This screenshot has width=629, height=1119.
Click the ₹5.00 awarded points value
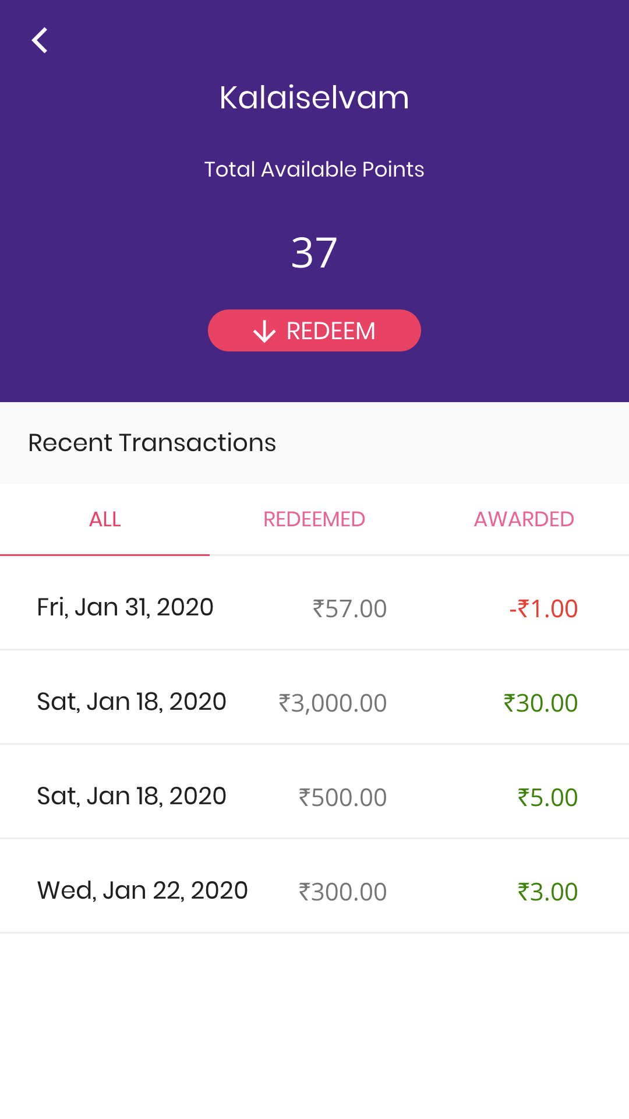(x=547, y=797)
